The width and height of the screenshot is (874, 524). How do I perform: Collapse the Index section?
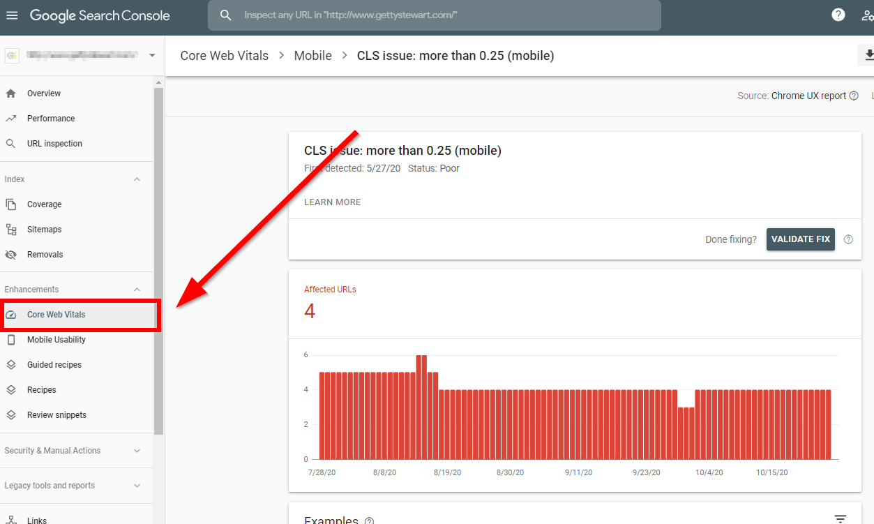137,179
